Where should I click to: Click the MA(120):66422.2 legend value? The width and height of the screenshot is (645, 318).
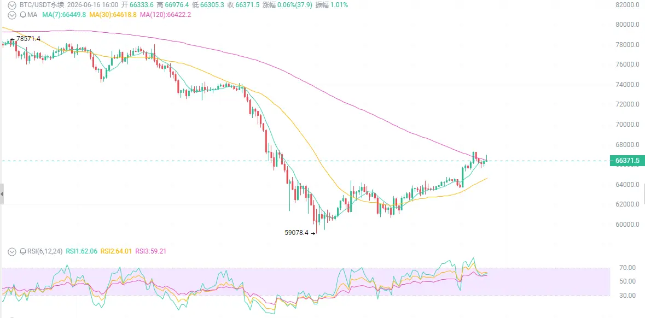pos(165,15)
